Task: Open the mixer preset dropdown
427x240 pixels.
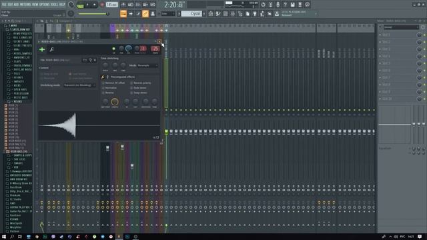Action: pyautogui.click(x=401, y=27)
